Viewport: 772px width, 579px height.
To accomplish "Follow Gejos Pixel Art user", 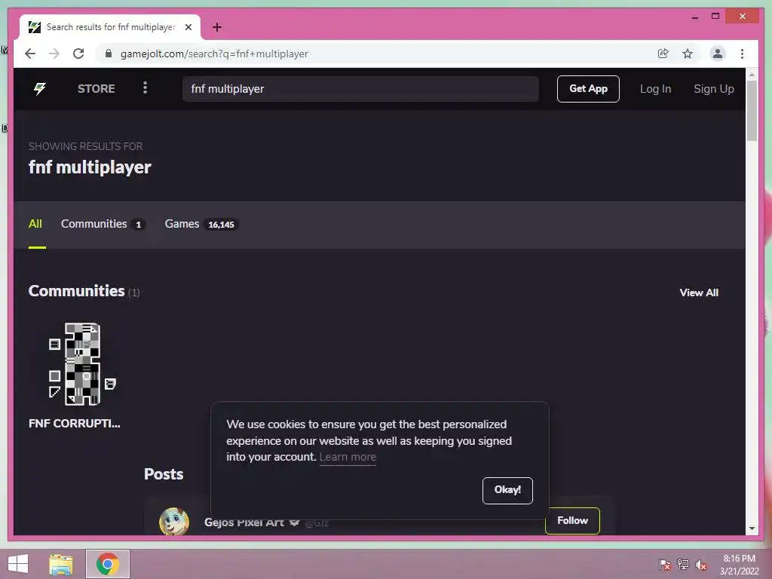I will (572, 520).
